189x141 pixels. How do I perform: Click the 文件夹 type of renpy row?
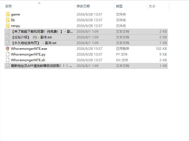pyautogui.click(x=121, y=26)
